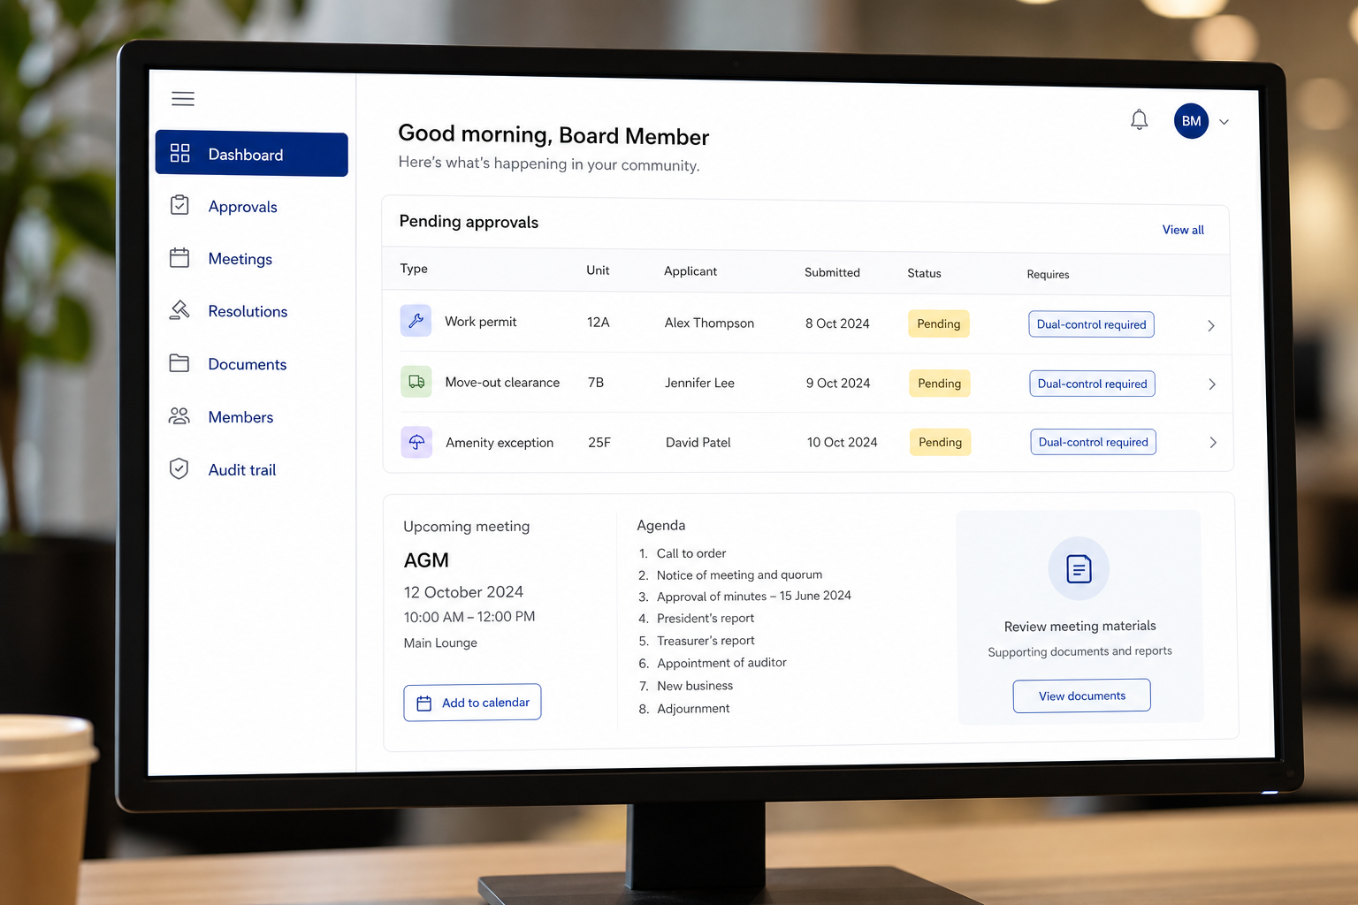The width and height of the screenshot is (1358, 905).
Task: Click Pending status for unit 7B
Action: (x=940, y=383)
